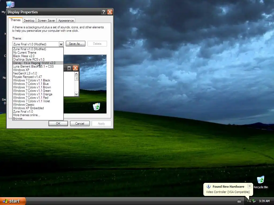Screen dimensions: 274x205
Task: Click the Cancel button
Action: tap(80, 123)
